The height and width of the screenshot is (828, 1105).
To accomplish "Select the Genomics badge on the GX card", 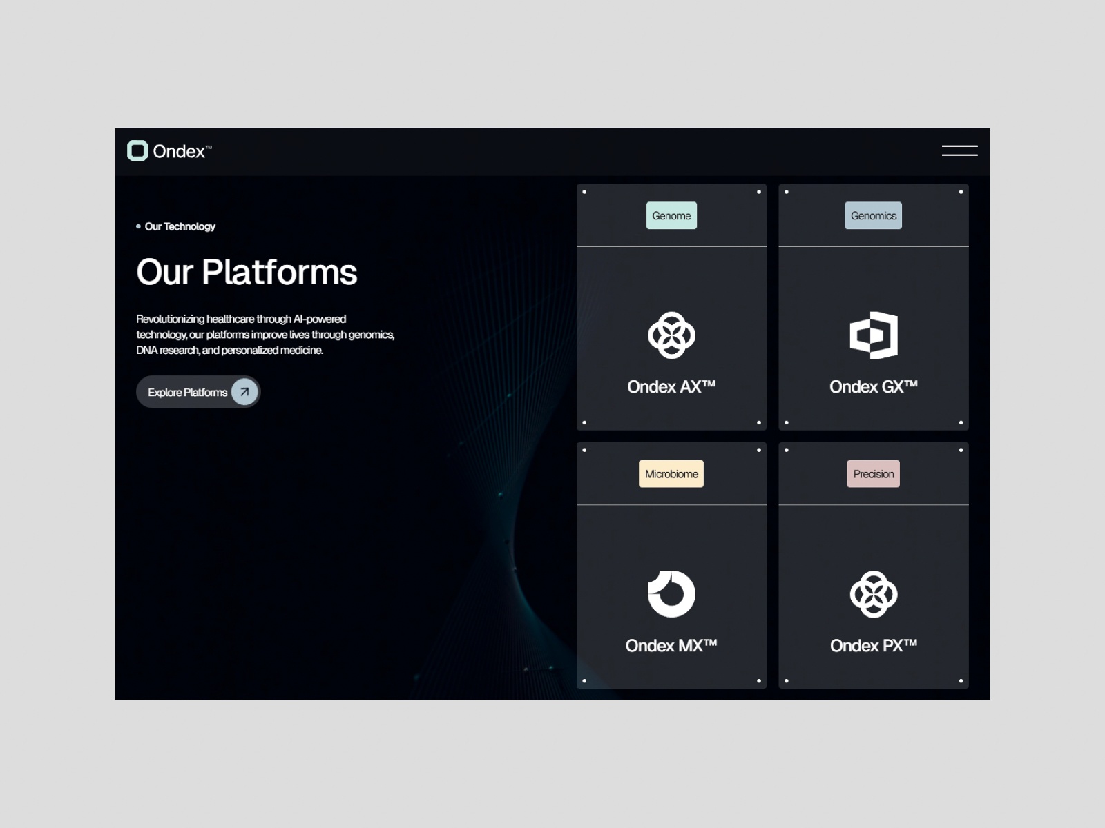I will [x=873, y=215].
